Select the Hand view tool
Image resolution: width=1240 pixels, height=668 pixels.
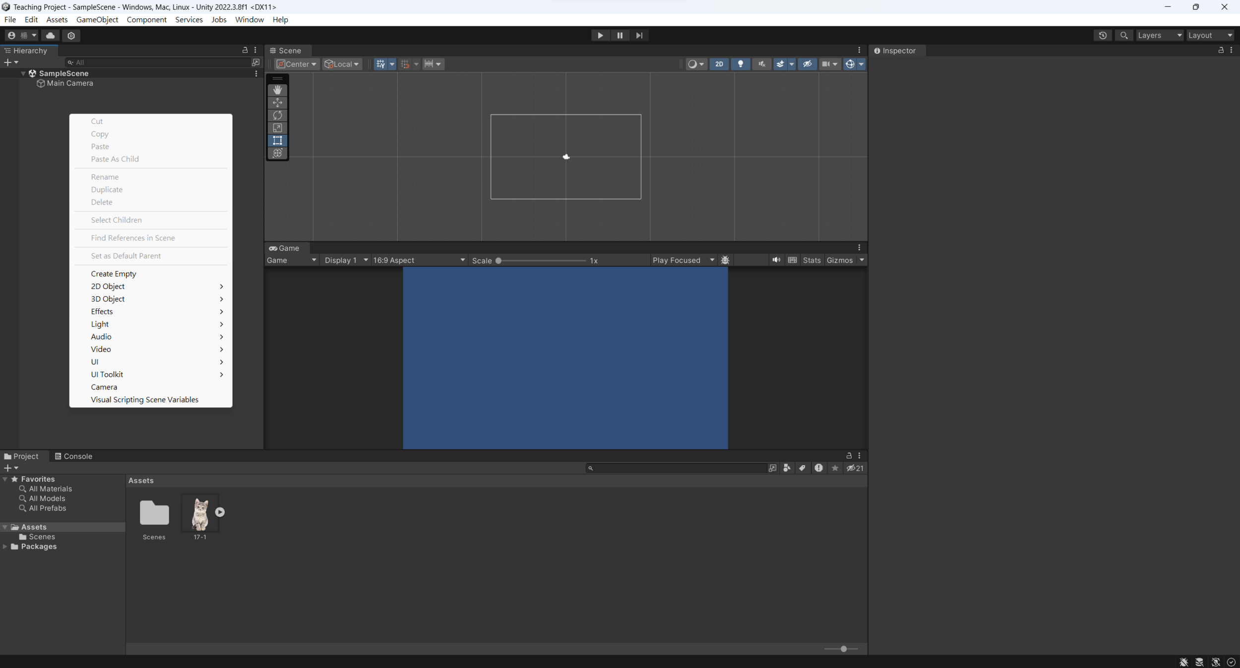pos(277,90)
